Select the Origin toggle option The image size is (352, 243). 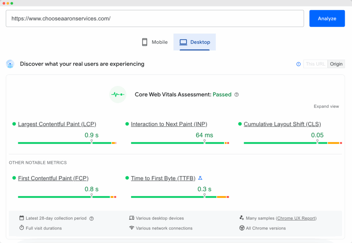[336, 64]
